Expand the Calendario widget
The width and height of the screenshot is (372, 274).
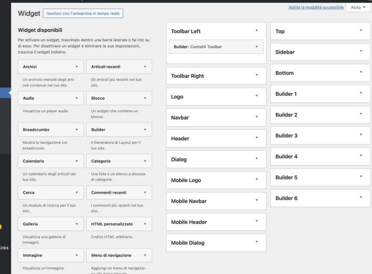tap(50, 161)
